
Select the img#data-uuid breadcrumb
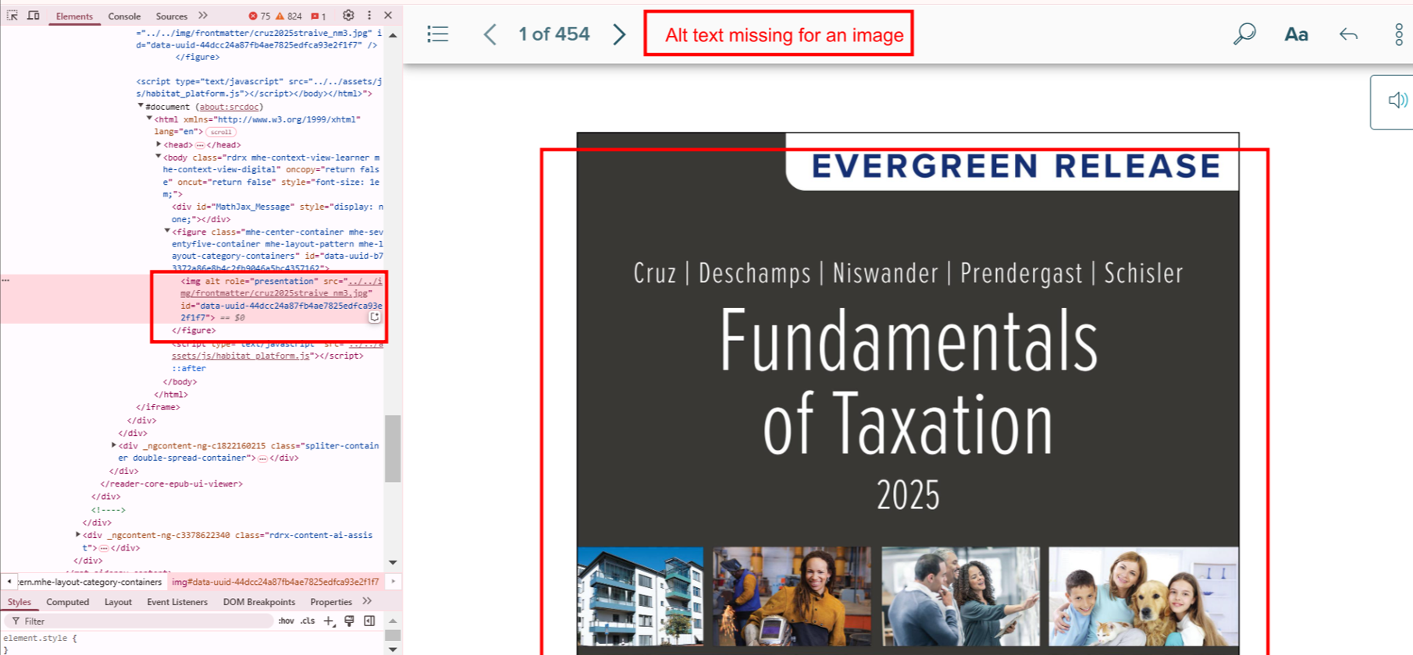coord(276,582)
